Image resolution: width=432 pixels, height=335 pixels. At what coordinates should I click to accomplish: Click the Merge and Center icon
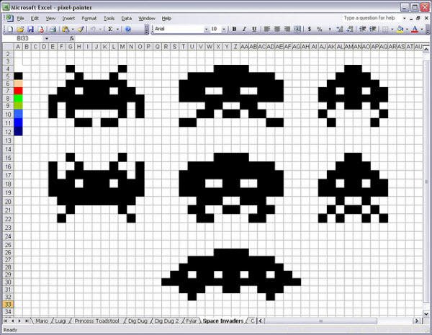(297, 30)
